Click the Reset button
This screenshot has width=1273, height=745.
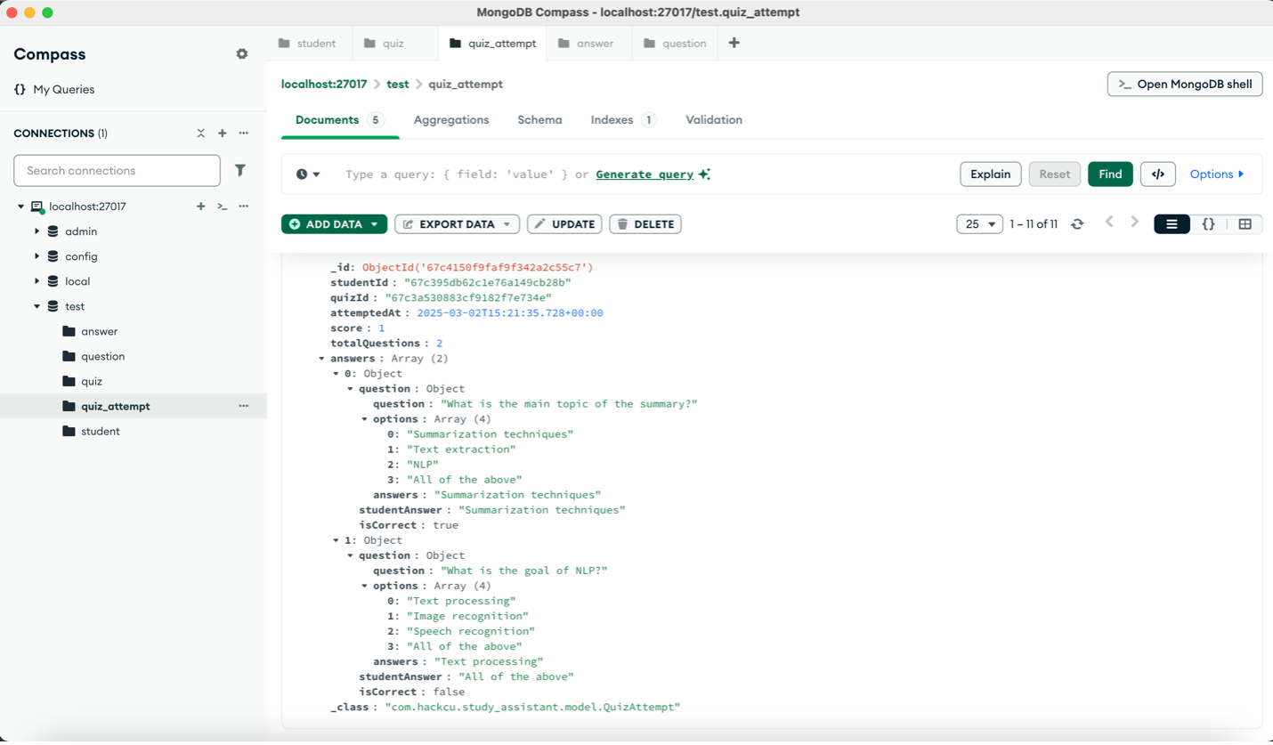click(1055, 174)
